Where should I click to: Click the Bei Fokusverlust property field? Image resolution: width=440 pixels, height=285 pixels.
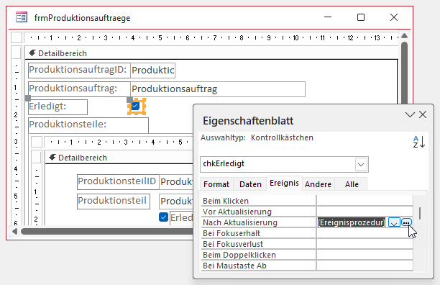[365, 244]
